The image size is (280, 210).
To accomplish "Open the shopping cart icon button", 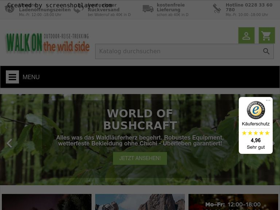I will point(267,35).
